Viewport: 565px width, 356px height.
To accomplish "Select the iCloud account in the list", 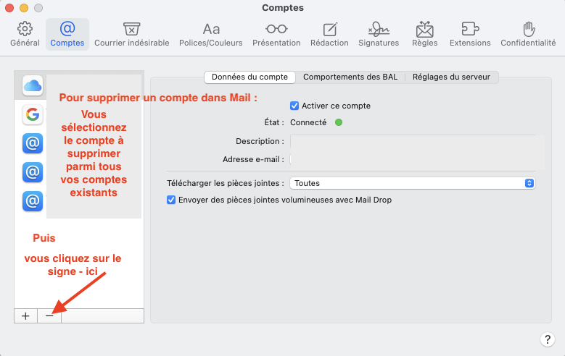I will [33, 86].
